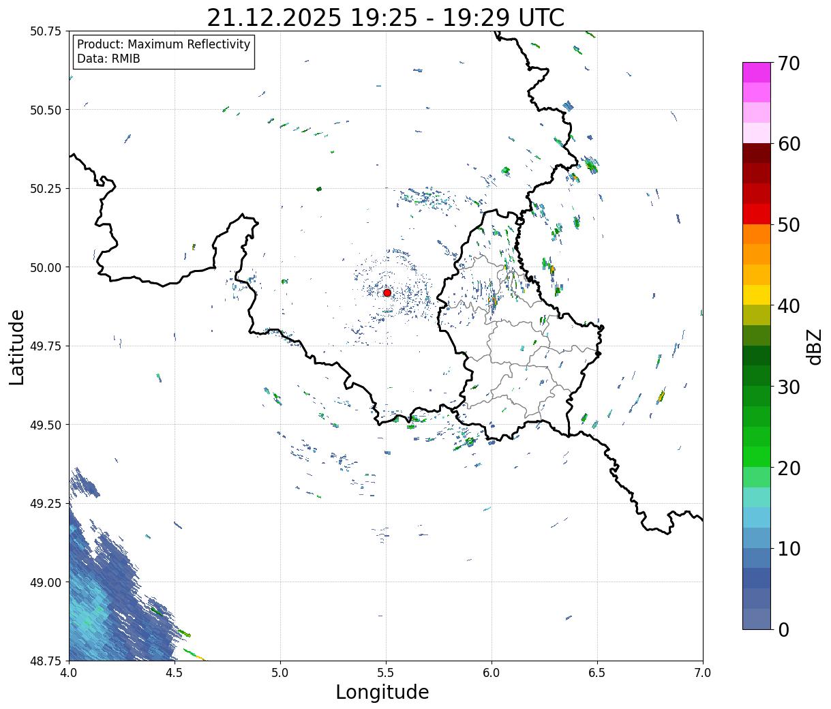Click the grey-blue bottom swatch of the colorbar
Viewport: 831px width, 709px height.
(x=757, y=618)
